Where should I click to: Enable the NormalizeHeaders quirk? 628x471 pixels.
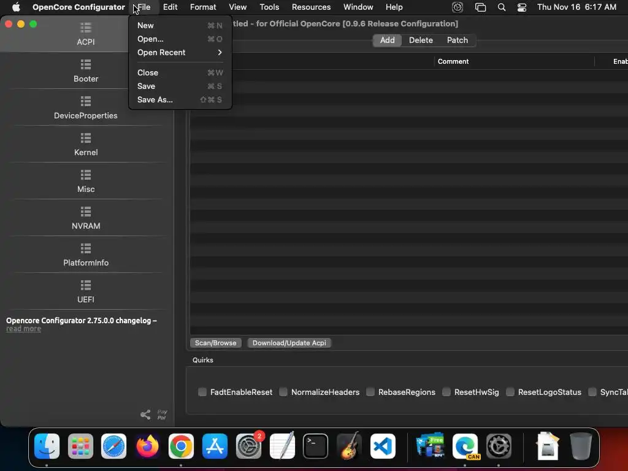pyautogui.click(x=283, y=392)
